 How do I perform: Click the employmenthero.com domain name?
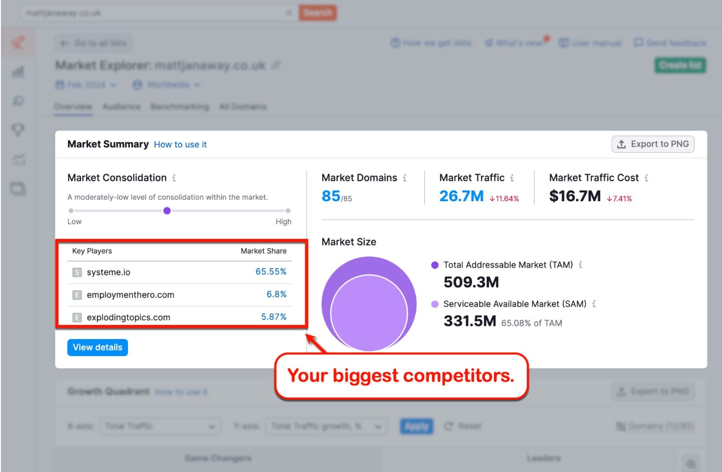pyautogui.click(x=131, y=295)
